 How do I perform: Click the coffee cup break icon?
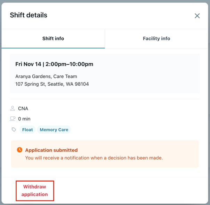click(13, 119)
